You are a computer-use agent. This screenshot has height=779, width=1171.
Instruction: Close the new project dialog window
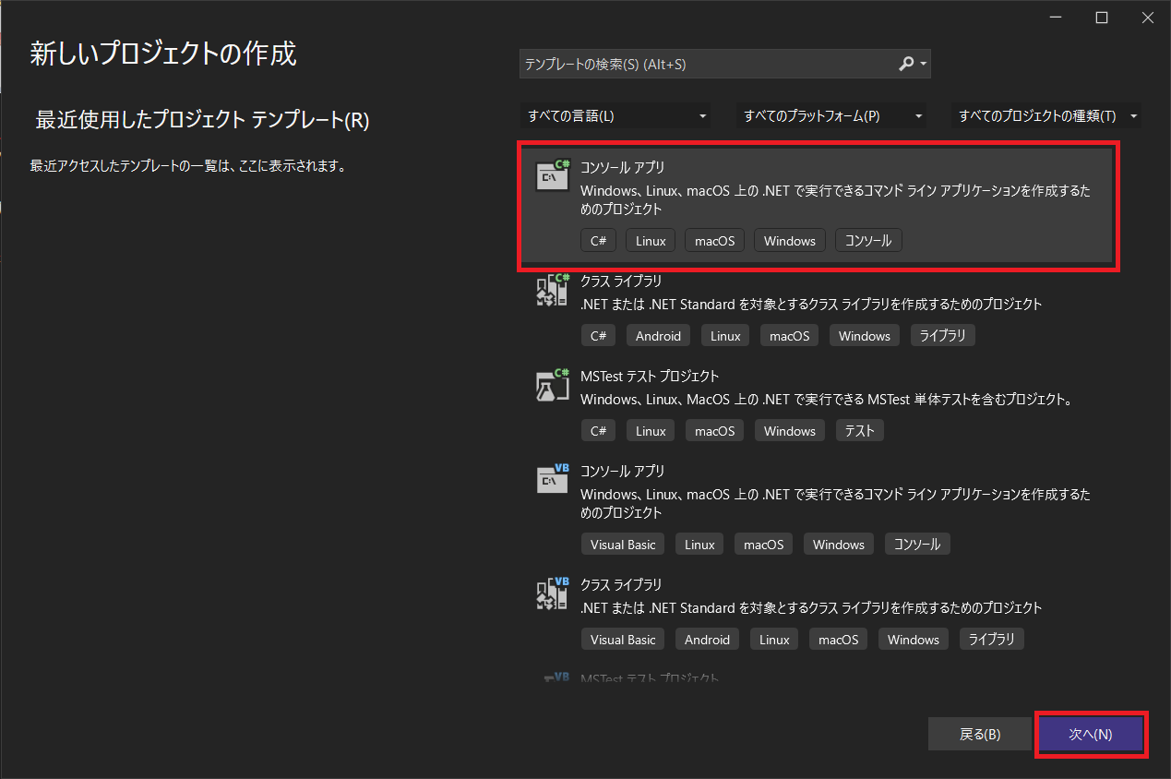click(1147, 18)
